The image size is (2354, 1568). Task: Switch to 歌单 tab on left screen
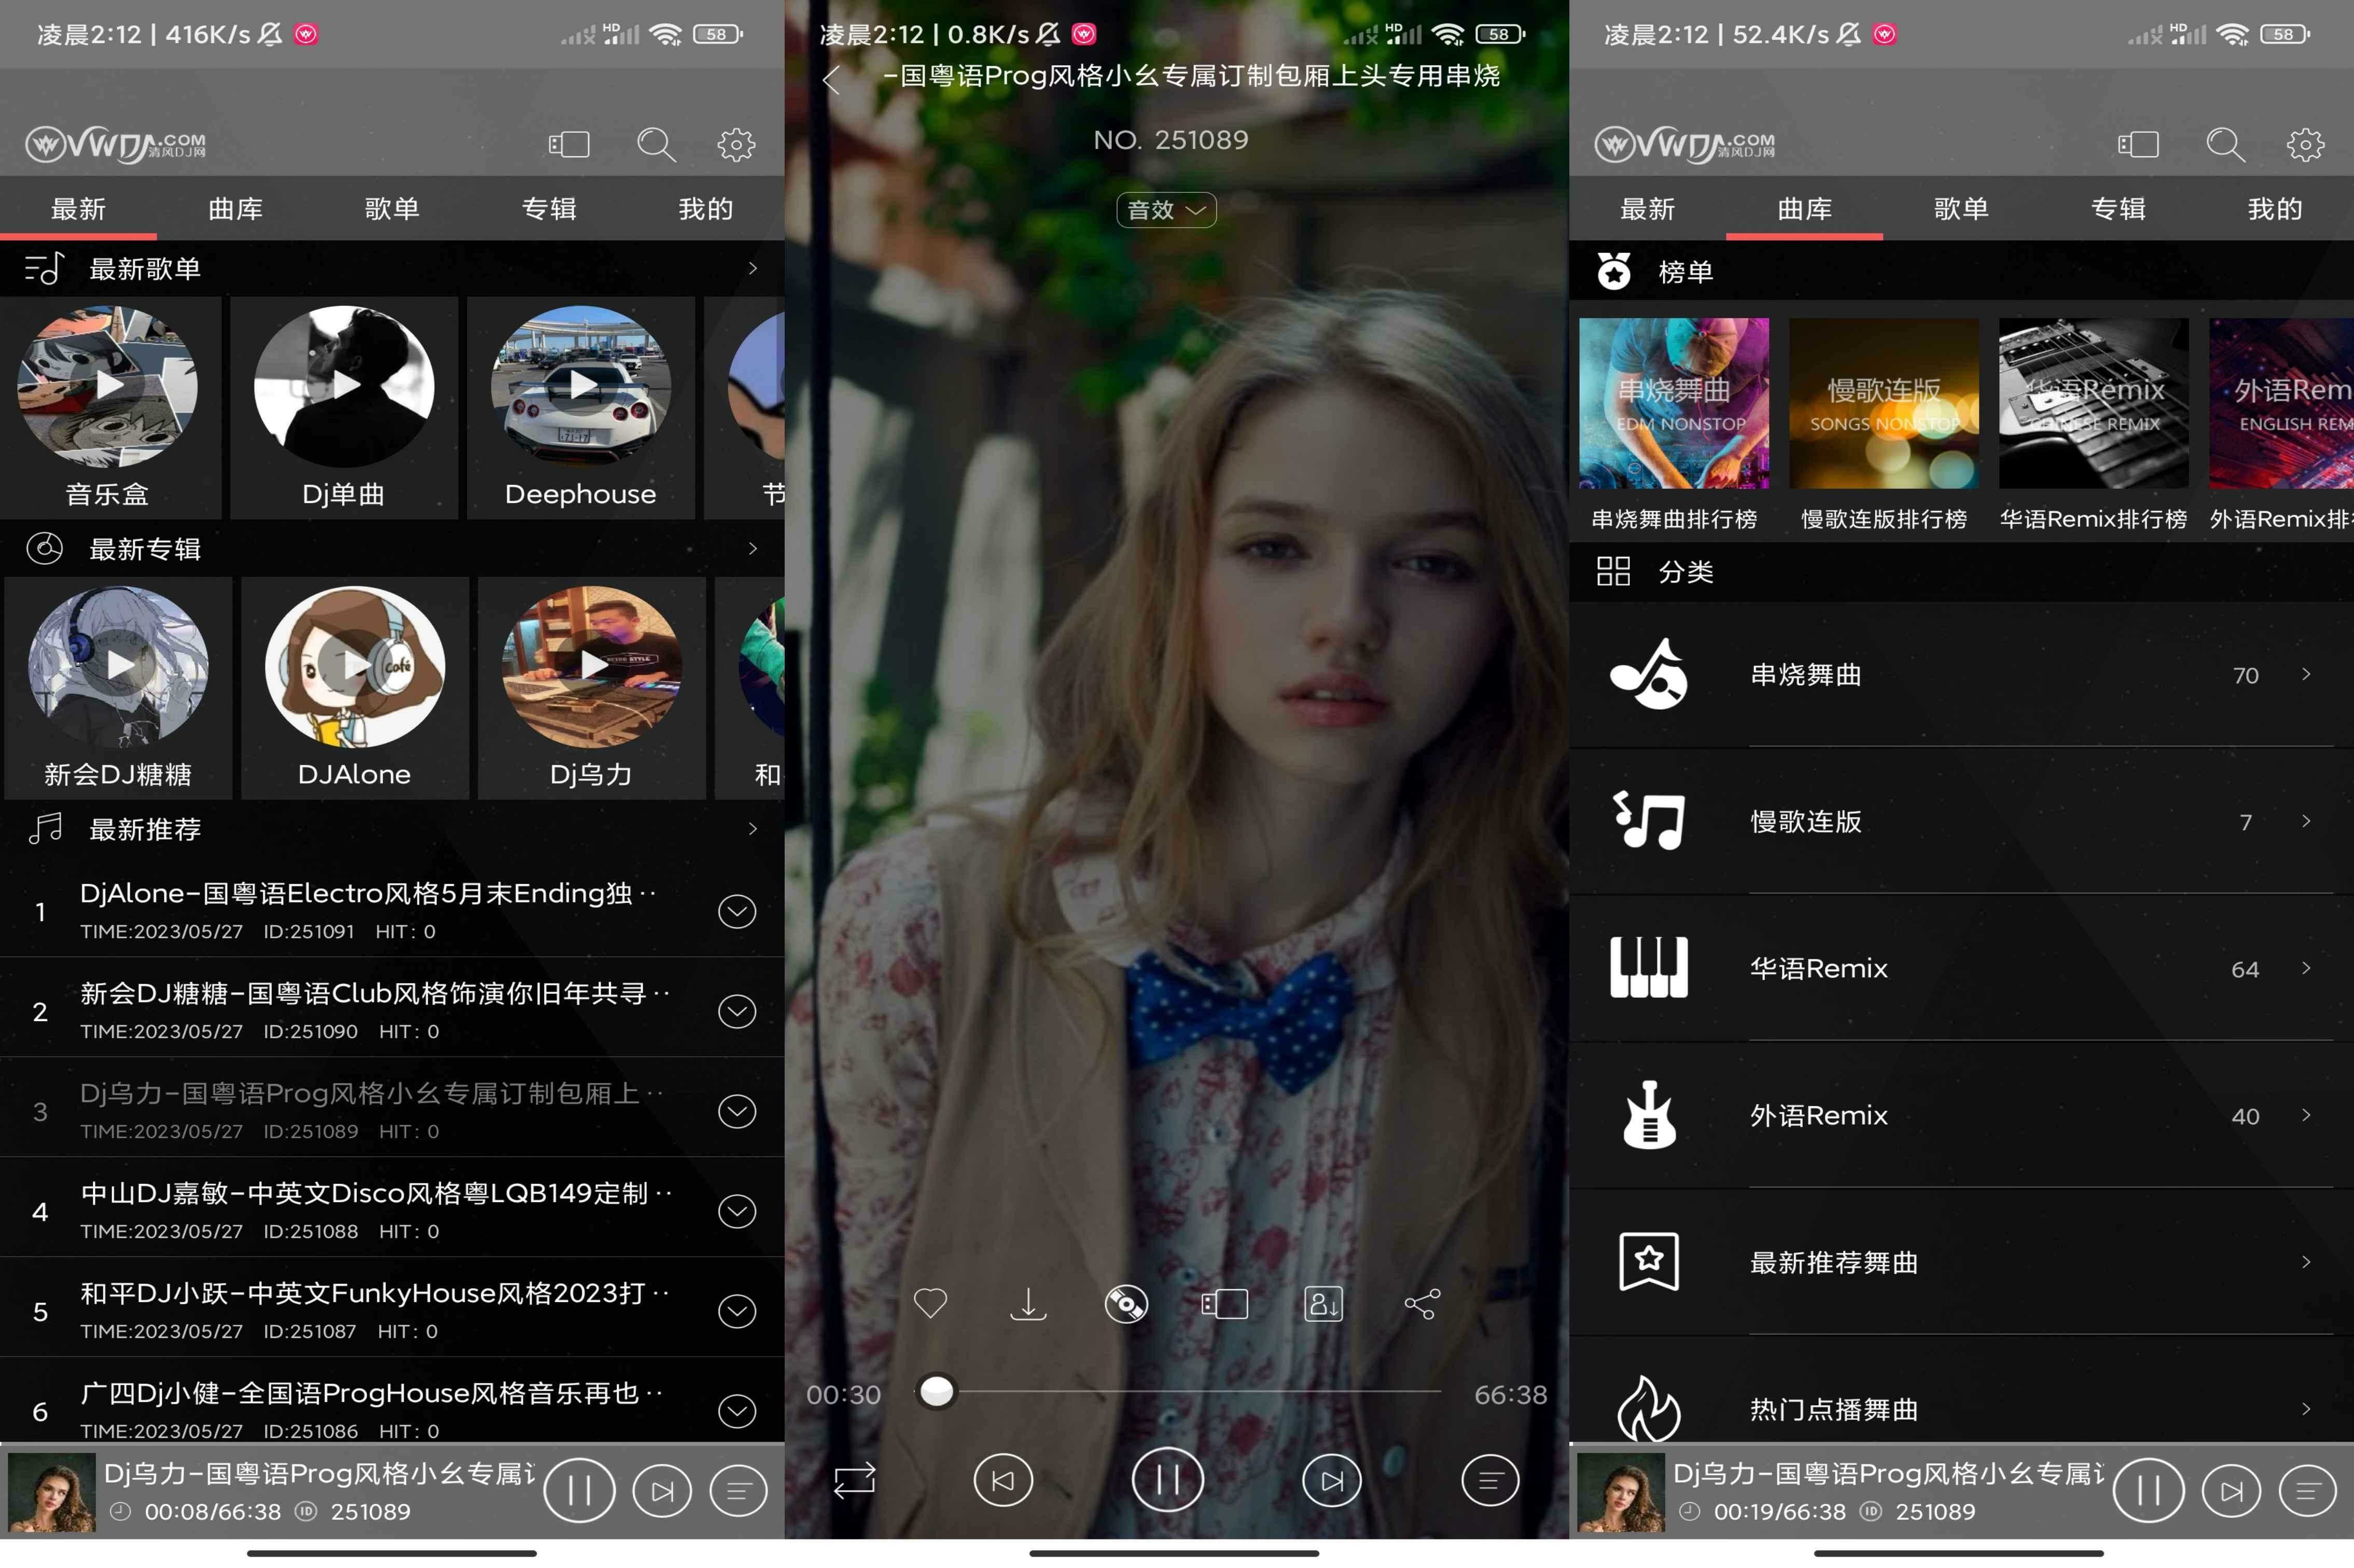(x=391, y=209)
